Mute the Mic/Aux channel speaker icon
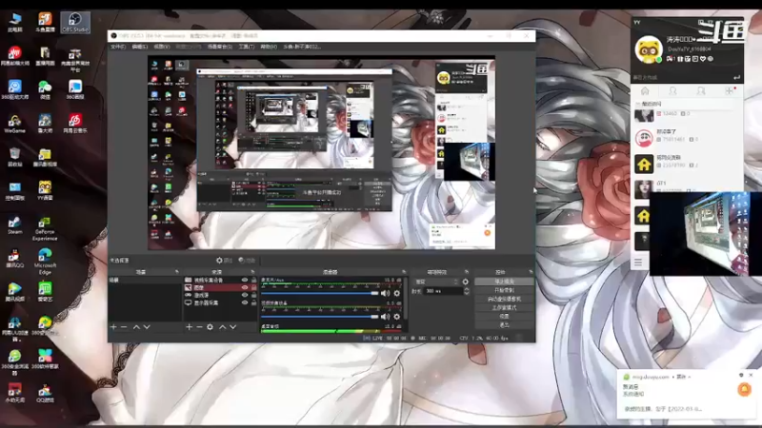Image resolution: width=762 pixels, height=428 pixels. pyautogui.click(x=386, y=293)
